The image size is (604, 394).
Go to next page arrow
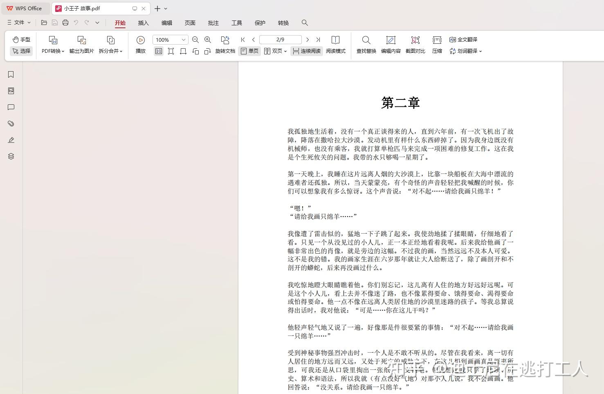[x=308, y=40]
